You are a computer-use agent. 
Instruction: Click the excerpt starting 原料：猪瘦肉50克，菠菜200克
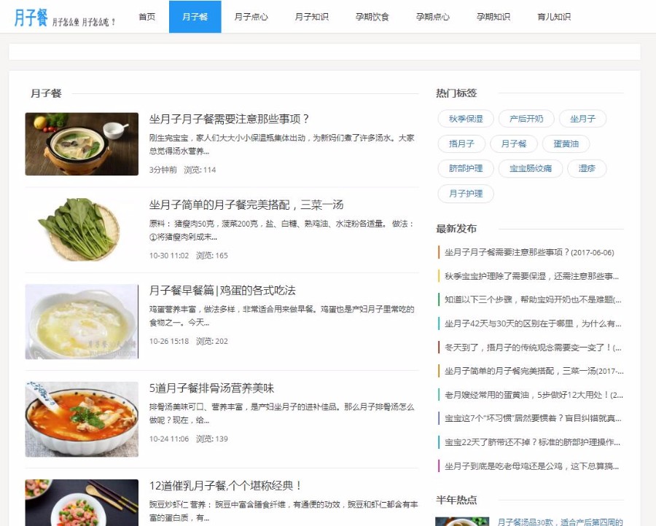[281, 230]
